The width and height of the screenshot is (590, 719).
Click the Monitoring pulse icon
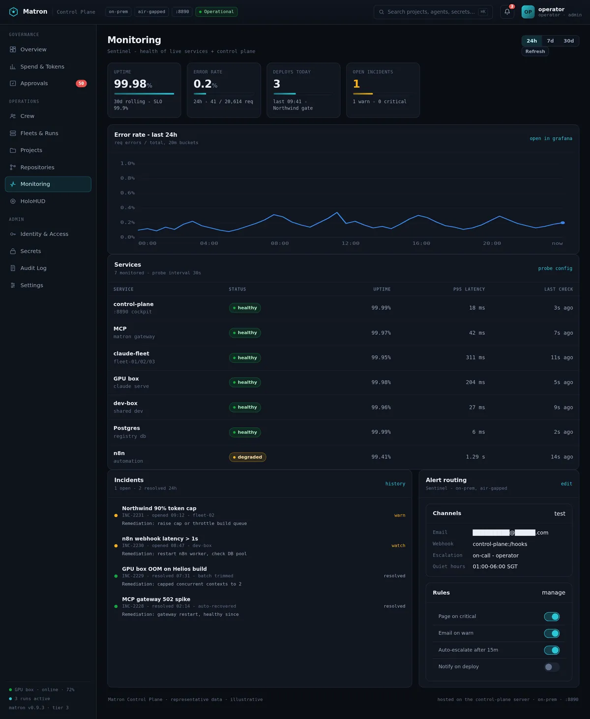click(13, 184)
